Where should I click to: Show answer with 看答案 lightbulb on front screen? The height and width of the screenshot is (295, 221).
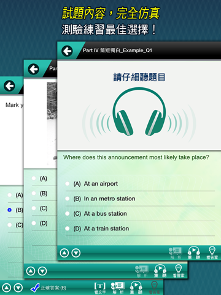pos(212,253)
